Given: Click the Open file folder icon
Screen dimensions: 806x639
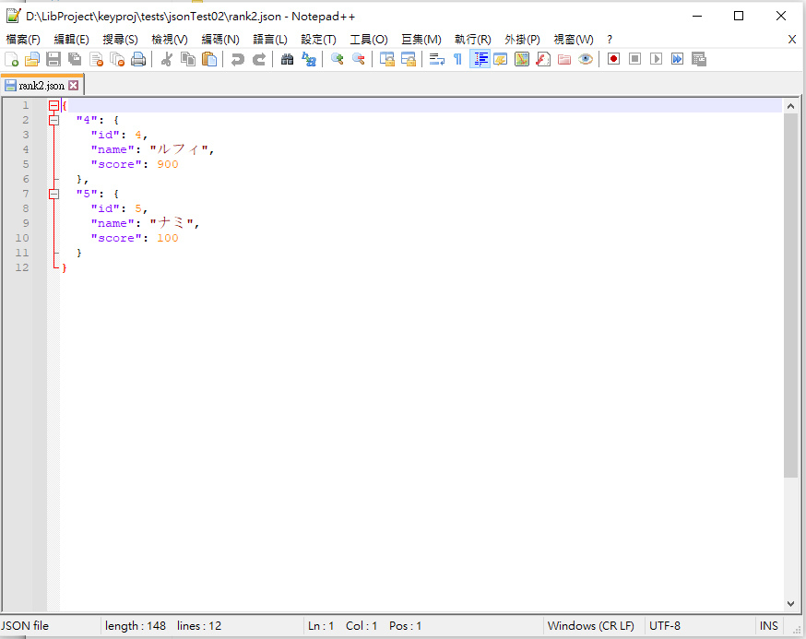Looking at the screenshot, I should tap(32, 59).
